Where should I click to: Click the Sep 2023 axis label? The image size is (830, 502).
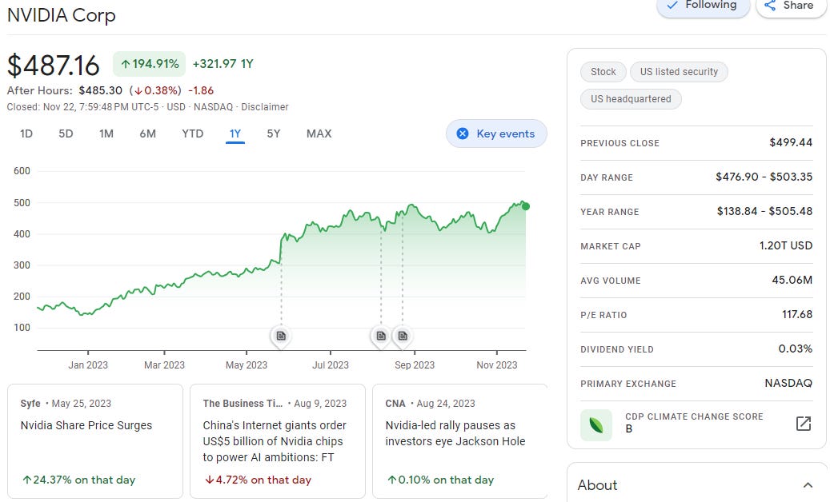point(415,365)
